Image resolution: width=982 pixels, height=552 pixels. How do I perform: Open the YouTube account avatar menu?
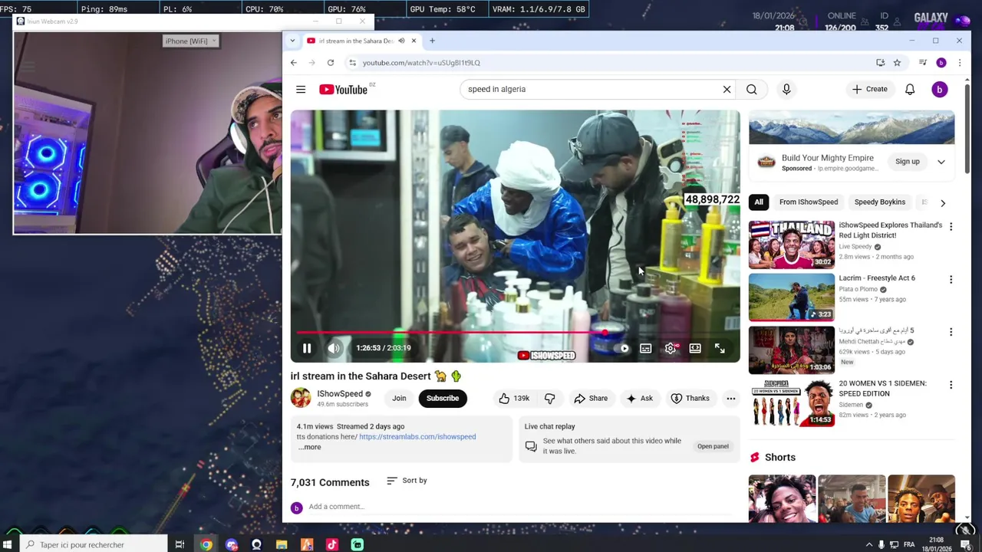tap(939, 90)
